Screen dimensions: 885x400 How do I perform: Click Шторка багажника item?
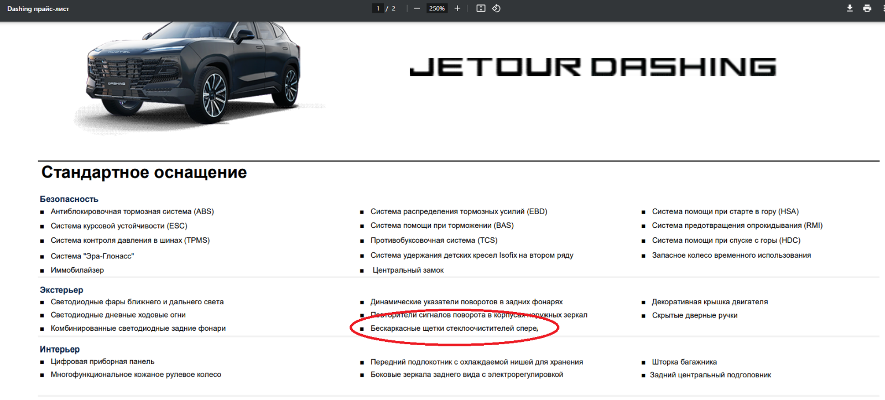684,362
